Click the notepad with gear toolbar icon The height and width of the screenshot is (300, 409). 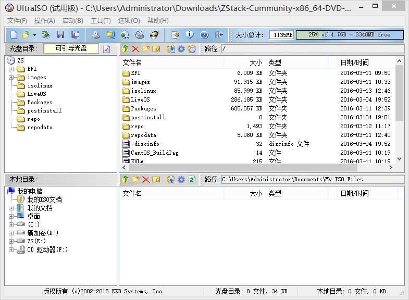point(175,35)
